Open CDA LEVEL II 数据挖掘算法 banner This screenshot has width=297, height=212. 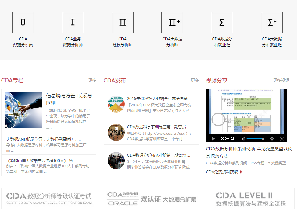click(250, 199)
